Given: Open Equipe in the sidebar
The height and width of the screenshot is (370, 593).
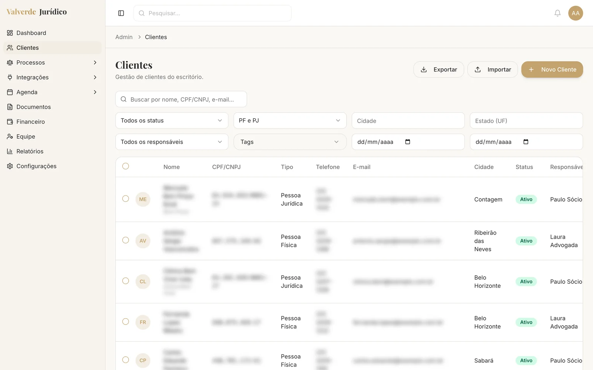Looking at the screenshot, I should pyautogui.click(x=52, y=137).
